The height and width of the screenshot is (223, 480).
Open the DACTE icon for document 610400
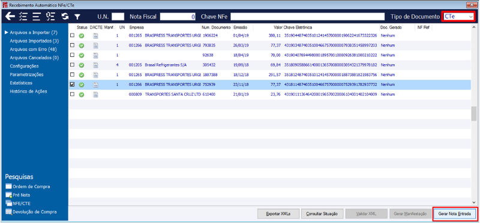[x=96, y=95]
